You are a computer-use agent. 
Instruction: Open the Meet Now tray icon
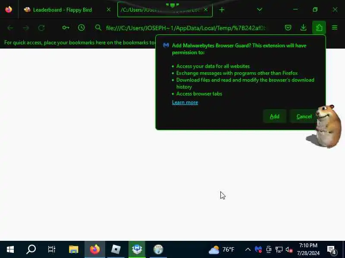[268, 249]
